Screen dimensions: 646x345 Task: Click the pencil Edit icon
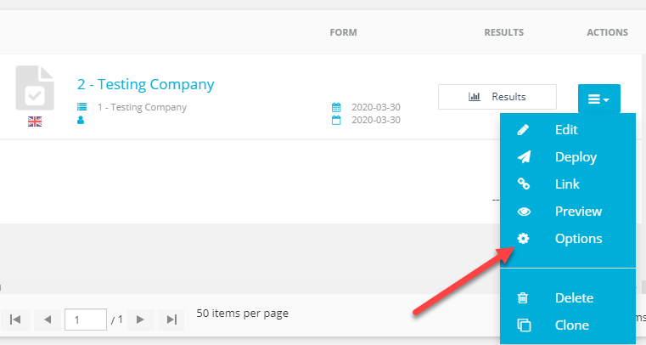coord(523,130)
